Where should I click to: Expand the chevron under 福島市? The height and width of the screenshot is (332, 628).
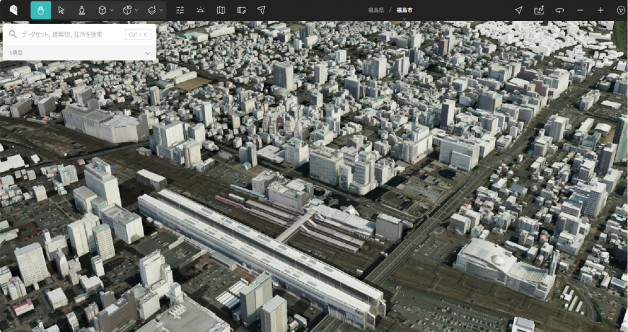(404, 18)
